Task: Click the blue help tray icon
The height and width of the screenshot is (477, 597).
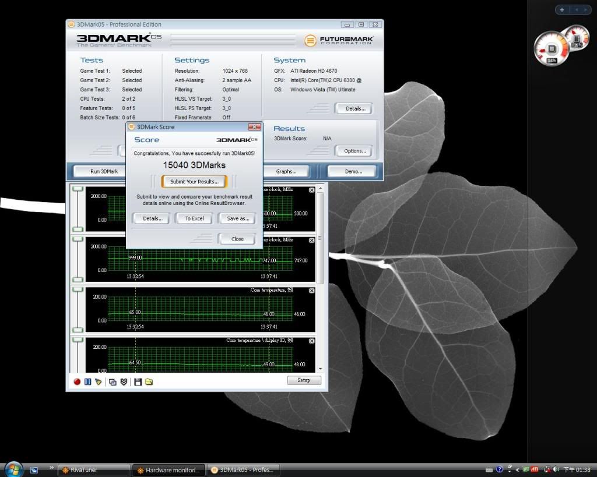Action: pos(500,469)
